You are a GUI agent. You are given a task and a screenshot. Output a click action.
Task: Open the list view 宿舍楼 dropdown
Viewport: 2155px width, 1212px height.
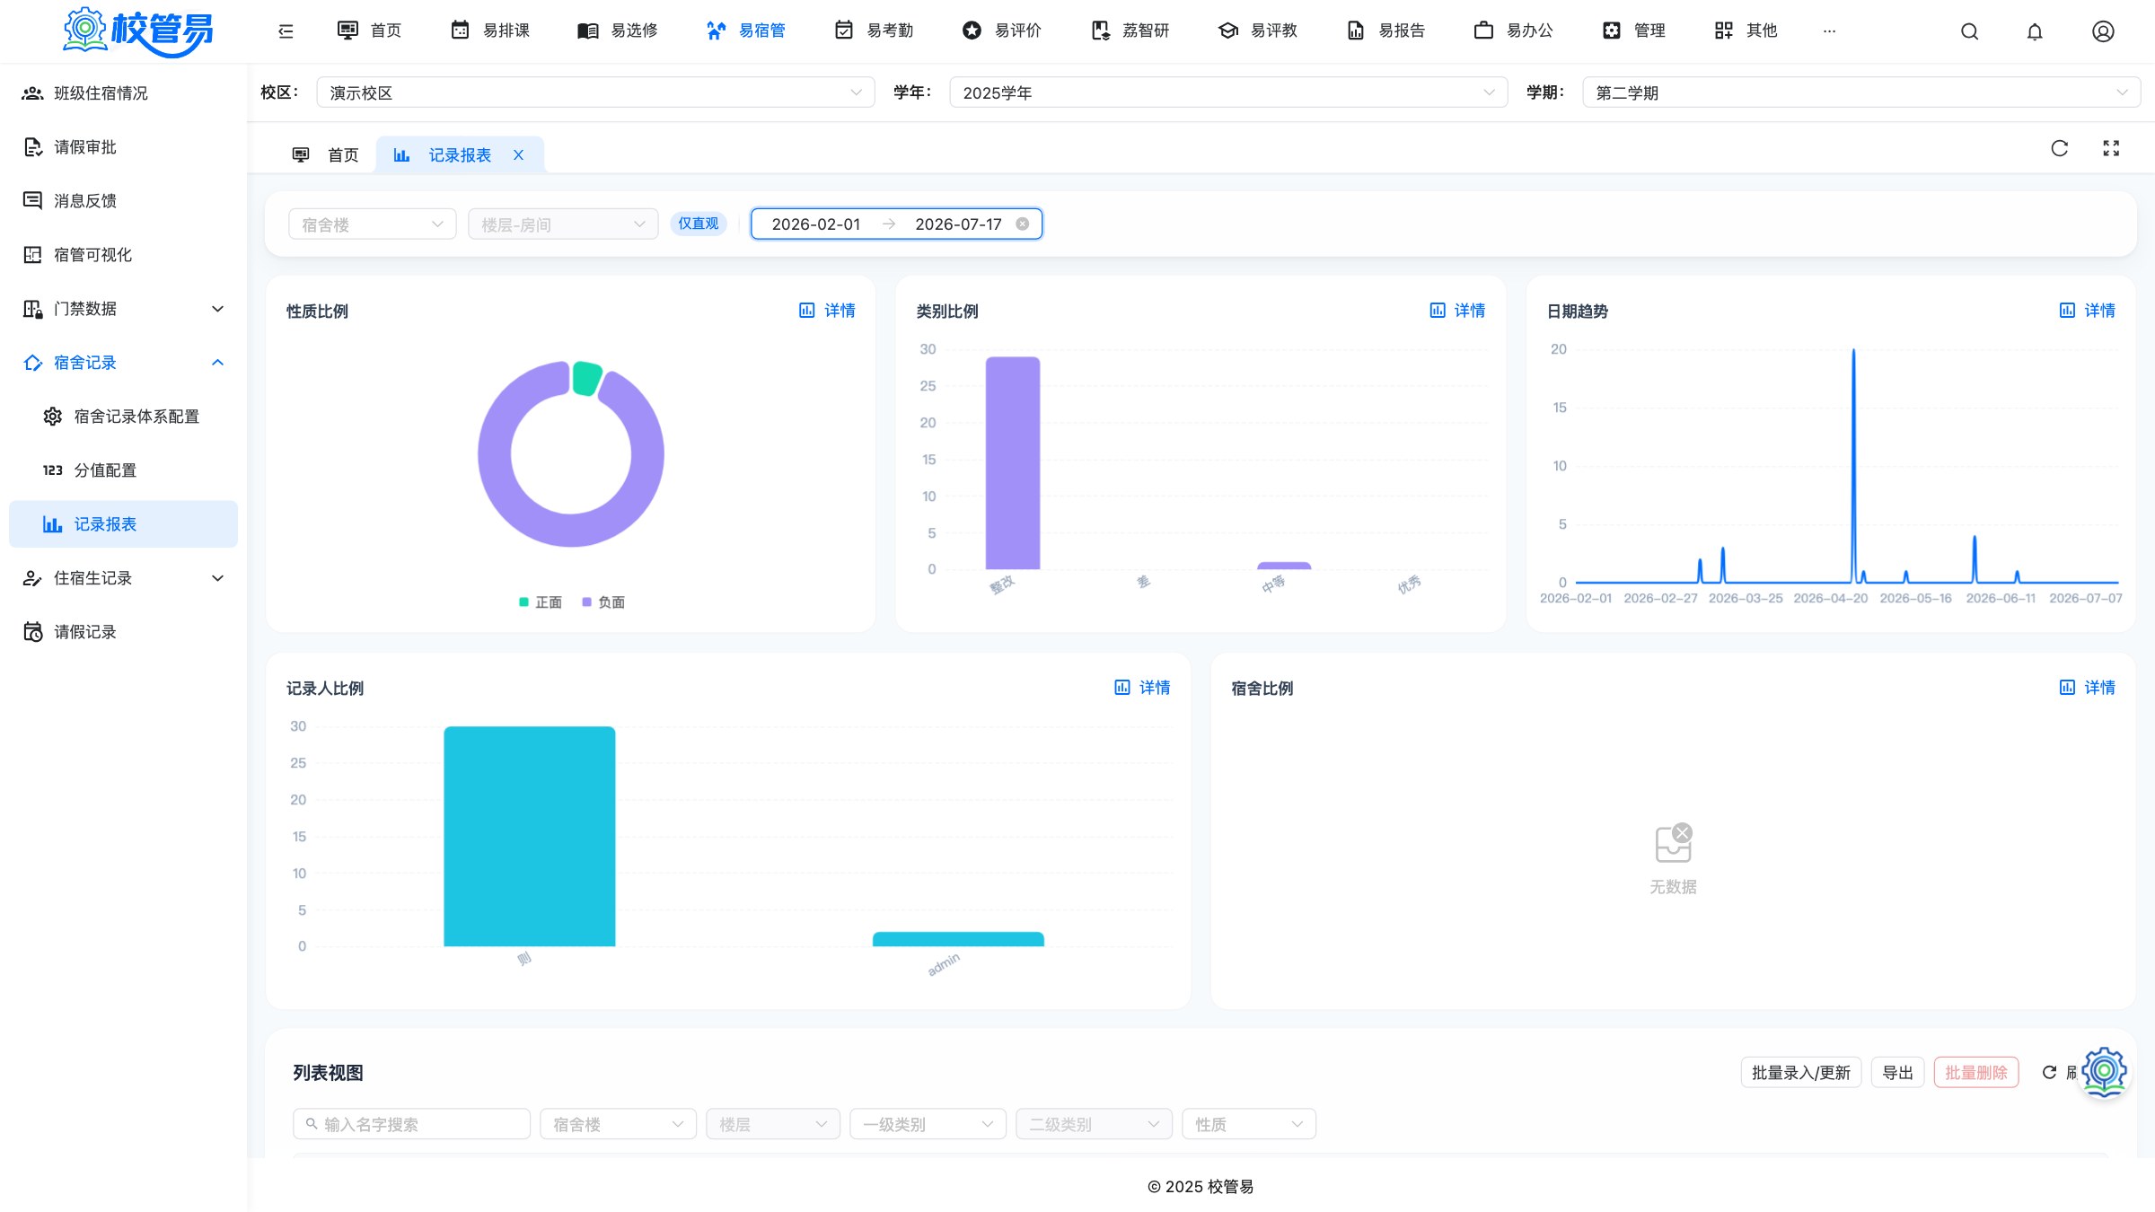click(x=618, y=1124)
